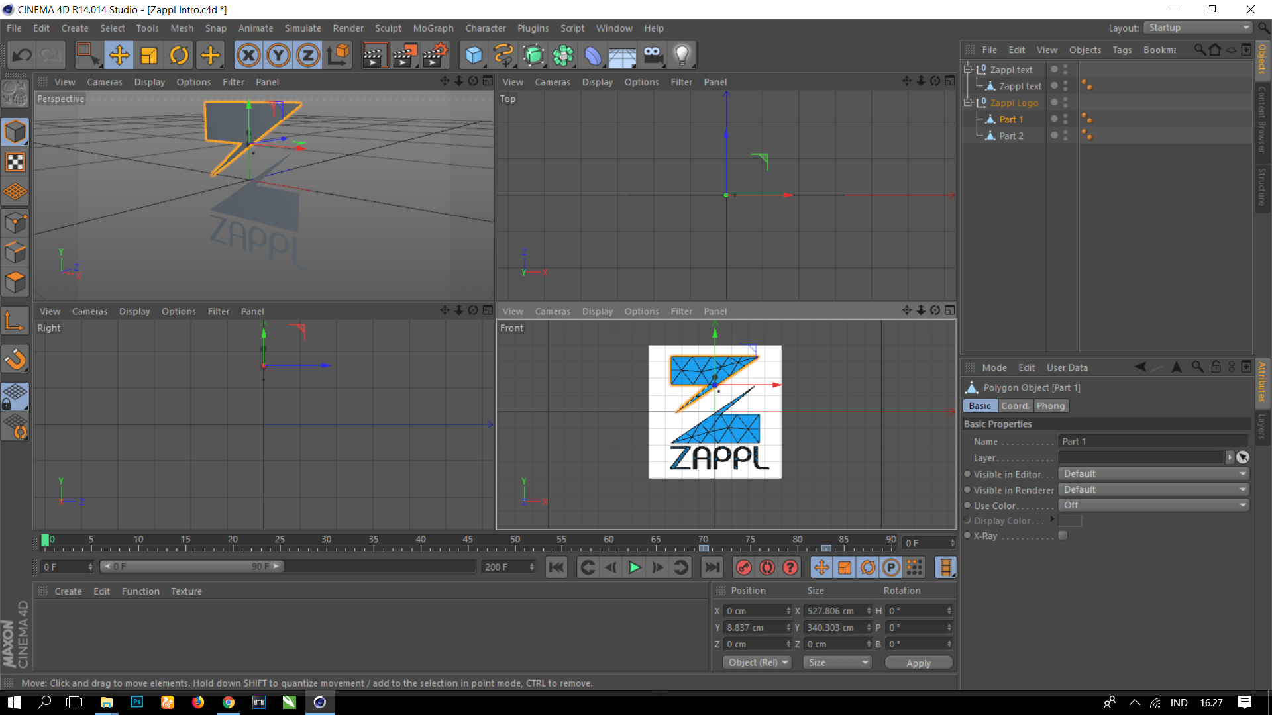Open Visible in Editor dropdown

pyautogui.click(x=1153, y=474)
